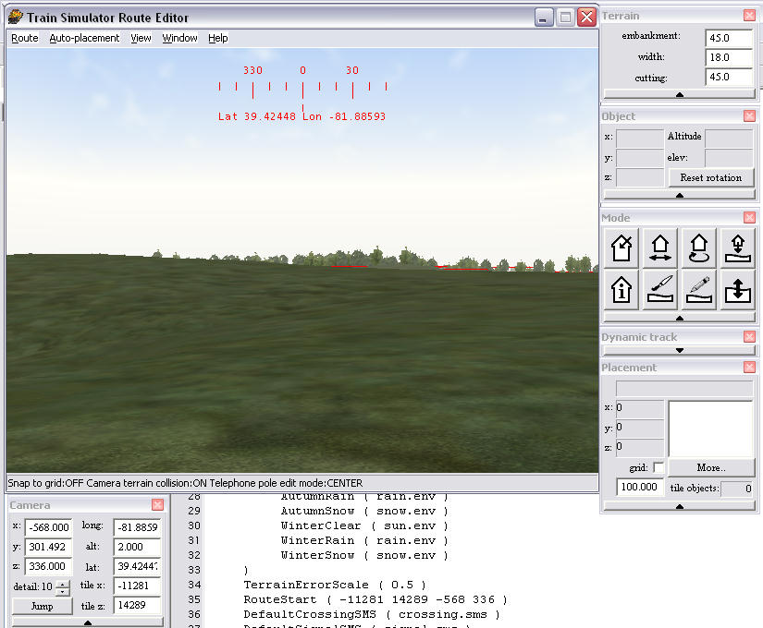Pick the object height on terrain mode
The width and height of the screenshot is (763, 628).
coord(738,248)
